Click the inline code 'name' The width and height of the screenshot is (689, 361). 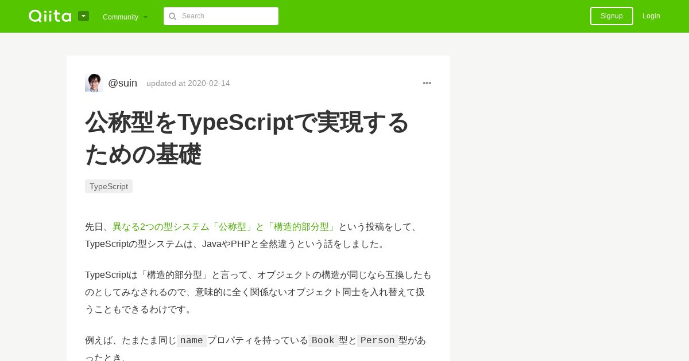(x=192, y=340)
